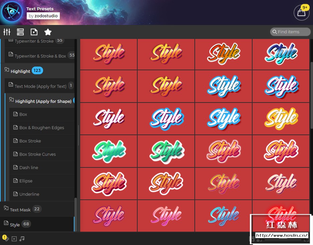Click the 123 count badge on Highlight
The height and width of the screenshot is (245, 313).
point(37,70)
